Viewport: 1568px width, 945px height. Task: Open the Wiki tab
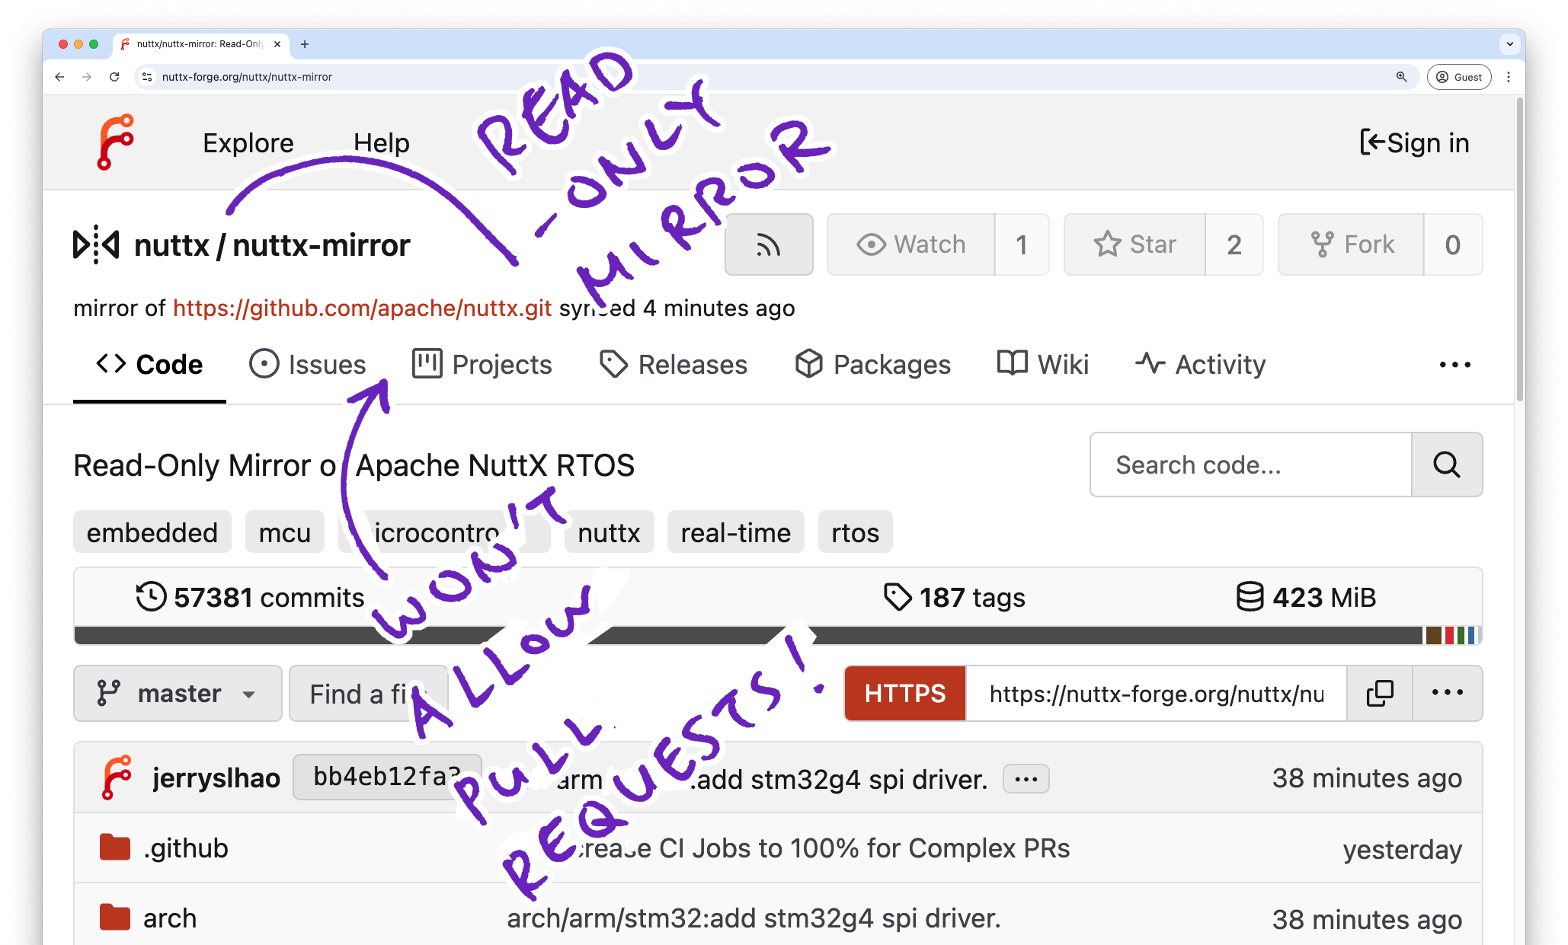(1043, 365)
